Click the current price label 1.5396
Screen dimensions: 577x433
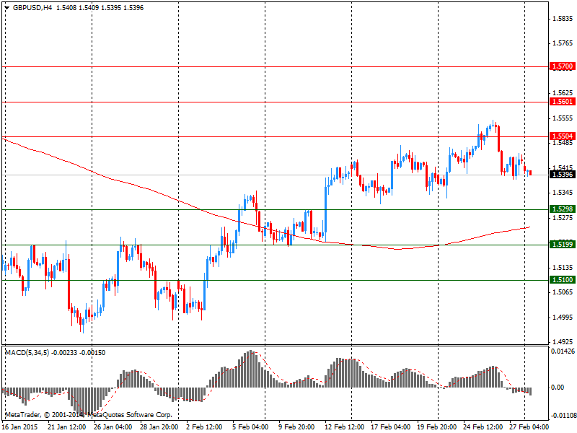pos(562,174)
